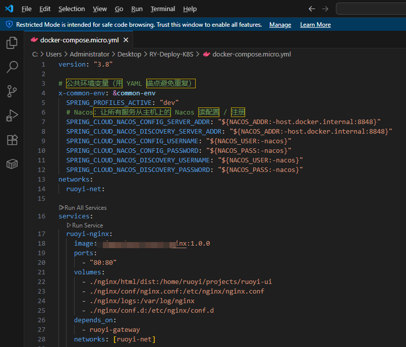Click the Users breadcrumb segment
Screen dimensions: 406x347
pos(54,54)
